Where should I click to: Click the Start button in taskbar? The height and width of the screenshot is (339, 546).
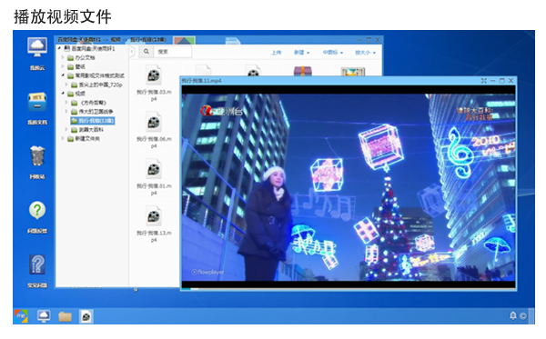[21, 316]
